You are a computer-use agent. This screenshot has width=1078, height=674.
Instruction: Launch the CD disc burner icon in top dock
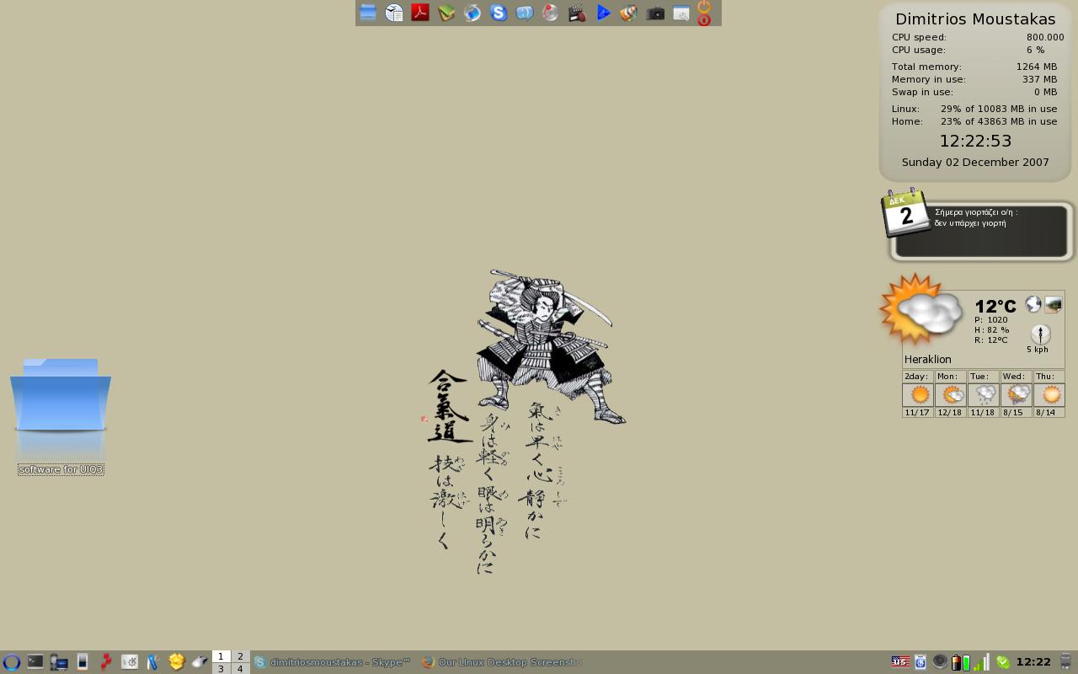(551, 13)
